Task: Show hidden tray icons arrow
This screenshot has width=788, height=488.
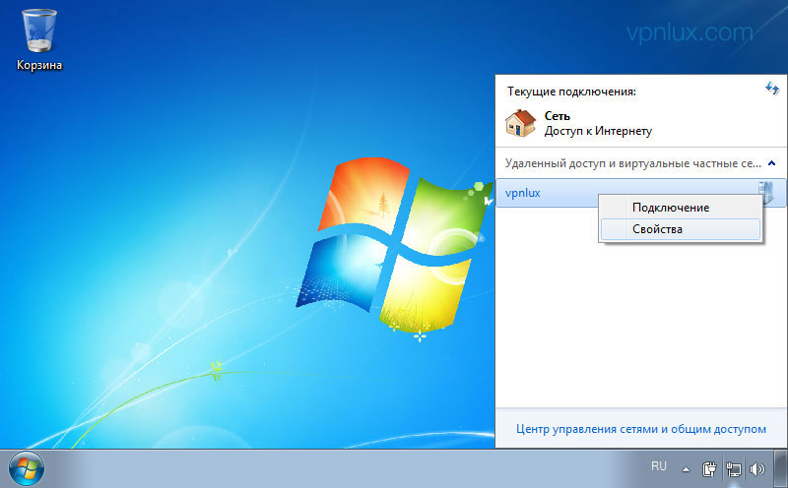Action: point(686,470)
